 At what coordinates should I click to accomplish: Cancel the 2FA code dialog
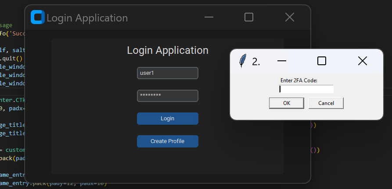(326, 103)
